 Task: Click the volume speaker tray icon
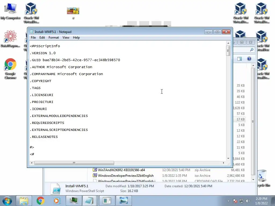point(248,201)
